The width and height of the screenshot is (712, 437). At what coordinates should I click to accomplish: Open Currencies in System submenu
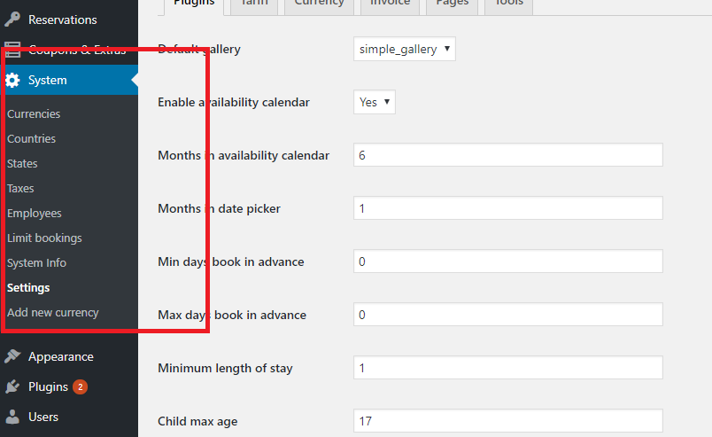pyautogui.click(x=34, y=114)
